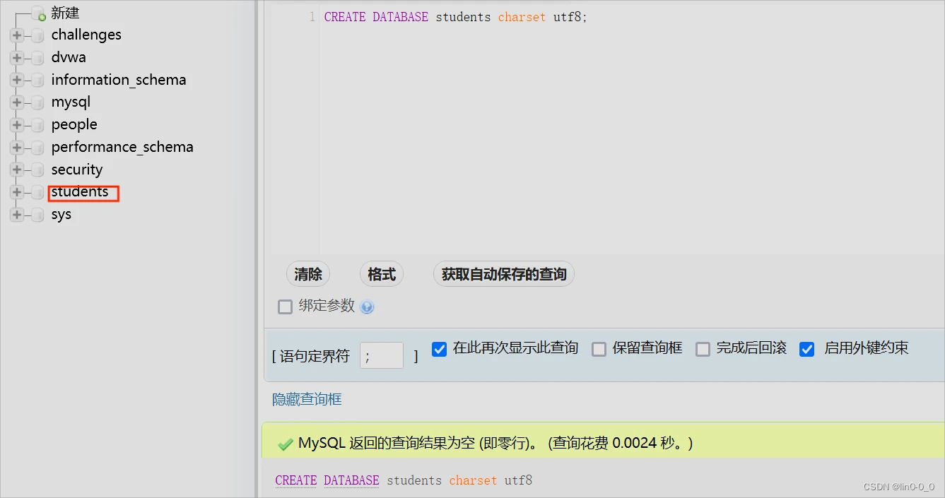Screen dimensions: 945x498
Task: Select the challenges database in tree
Action: pyautogui.click(x=86, y=35)
